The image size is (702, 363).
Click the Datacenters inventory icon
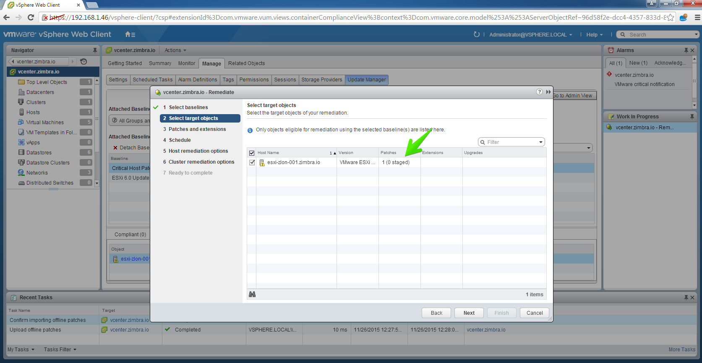coord(21,92)
